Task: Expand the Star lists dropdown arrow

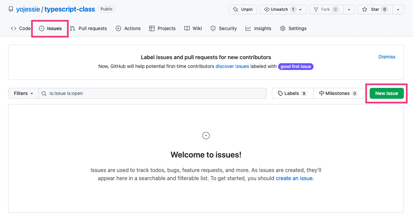Action: [398, 9]
